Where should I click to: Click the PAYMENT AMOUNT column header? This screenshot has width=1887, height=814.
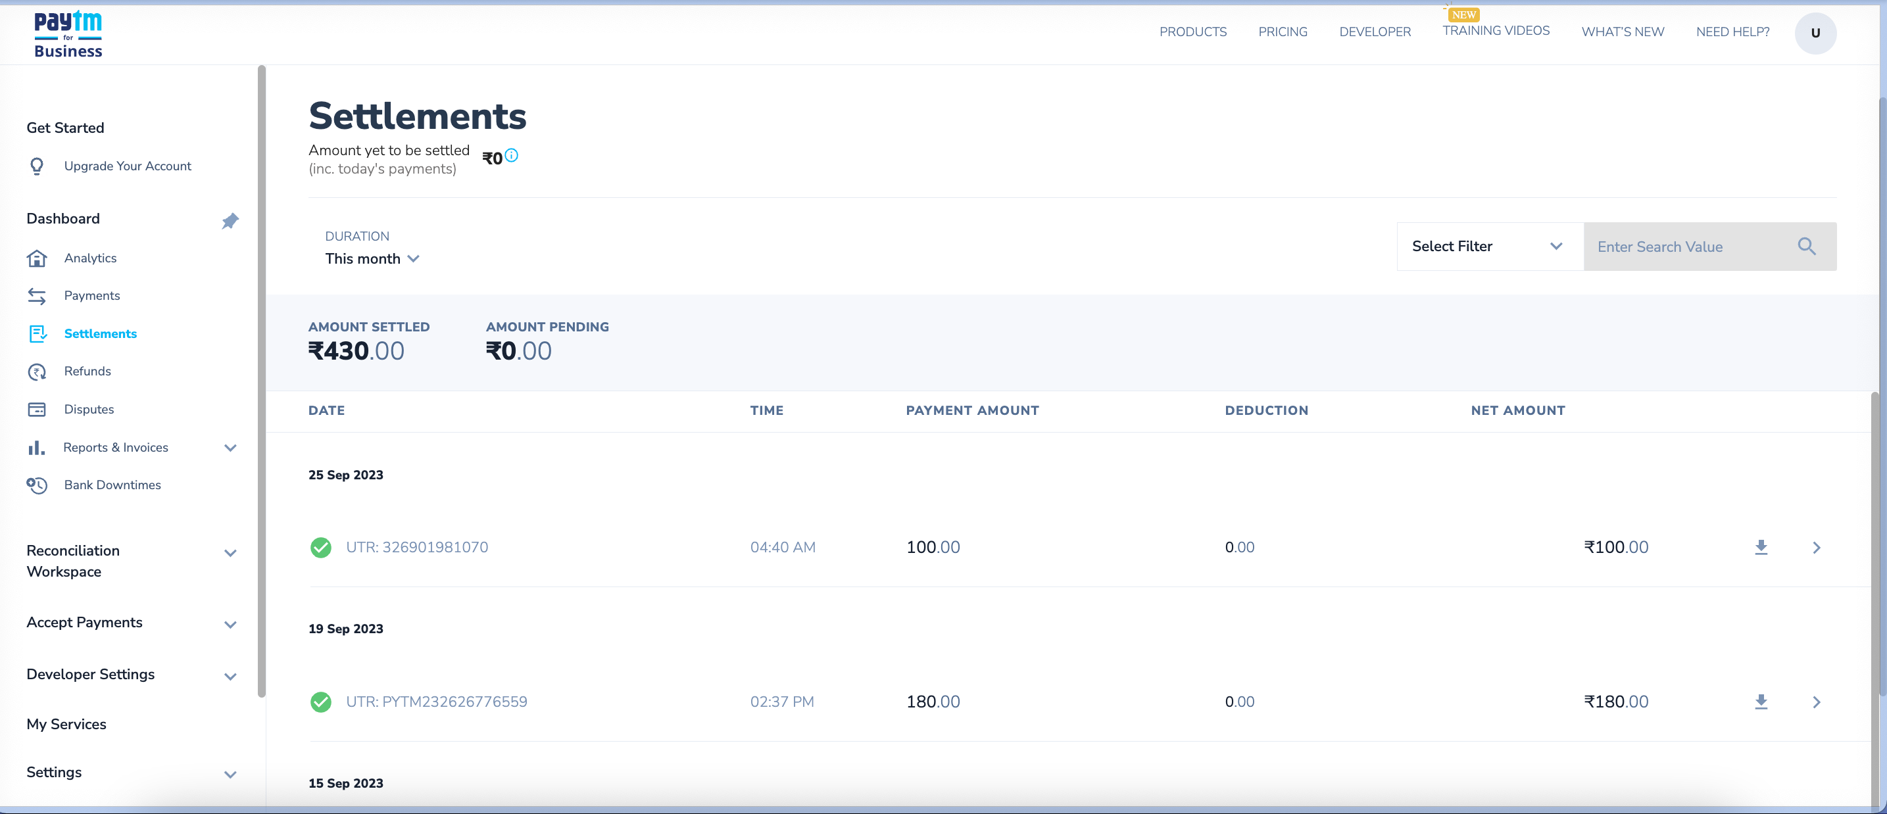[972, 411]
